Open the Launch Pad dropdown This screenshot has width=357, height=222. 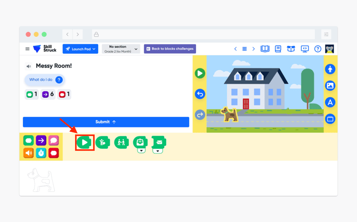[x=80, y=49]
